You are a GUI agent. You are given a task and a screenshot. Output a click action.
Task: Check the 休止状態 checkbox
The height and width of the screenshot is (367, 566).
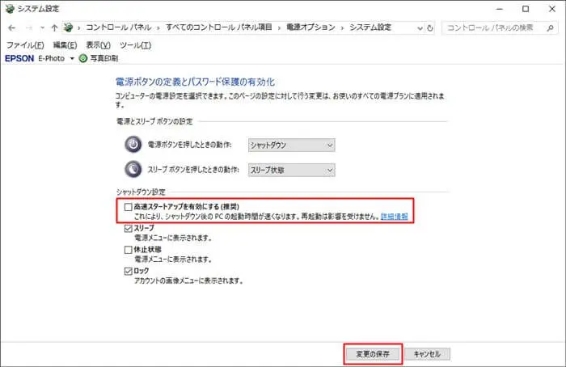point(128,251)
